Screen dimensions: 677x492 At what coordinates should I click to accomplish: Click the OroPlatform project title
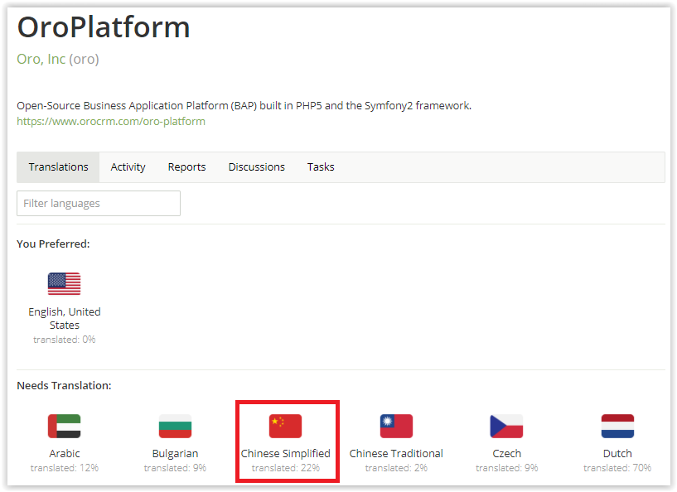pyautogui.click(x=104, y=27)
